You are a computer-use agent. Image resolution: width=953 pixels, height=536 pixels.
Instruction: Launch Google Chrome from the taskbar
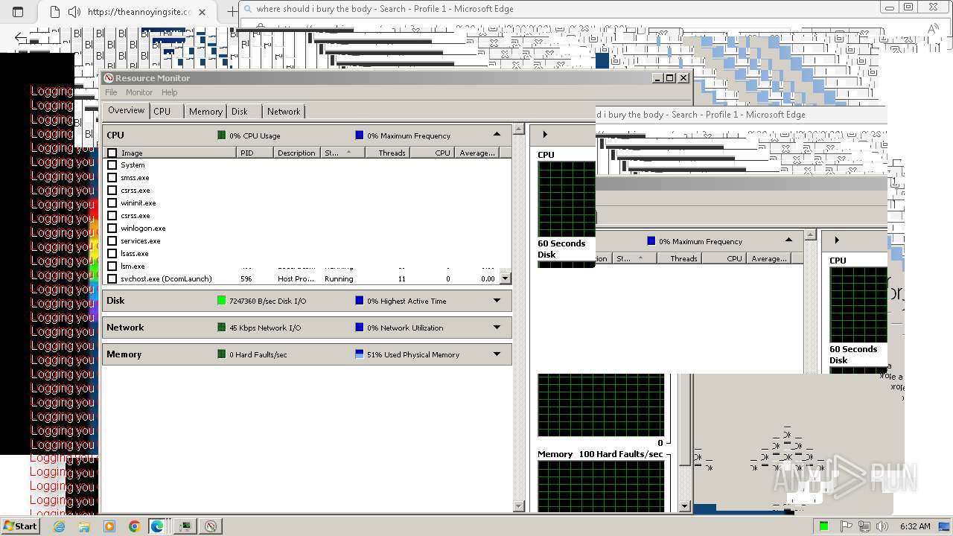coord(134,526)
